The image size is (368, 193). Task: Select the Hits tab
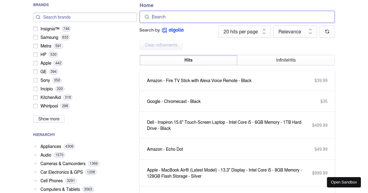(188, 60)
